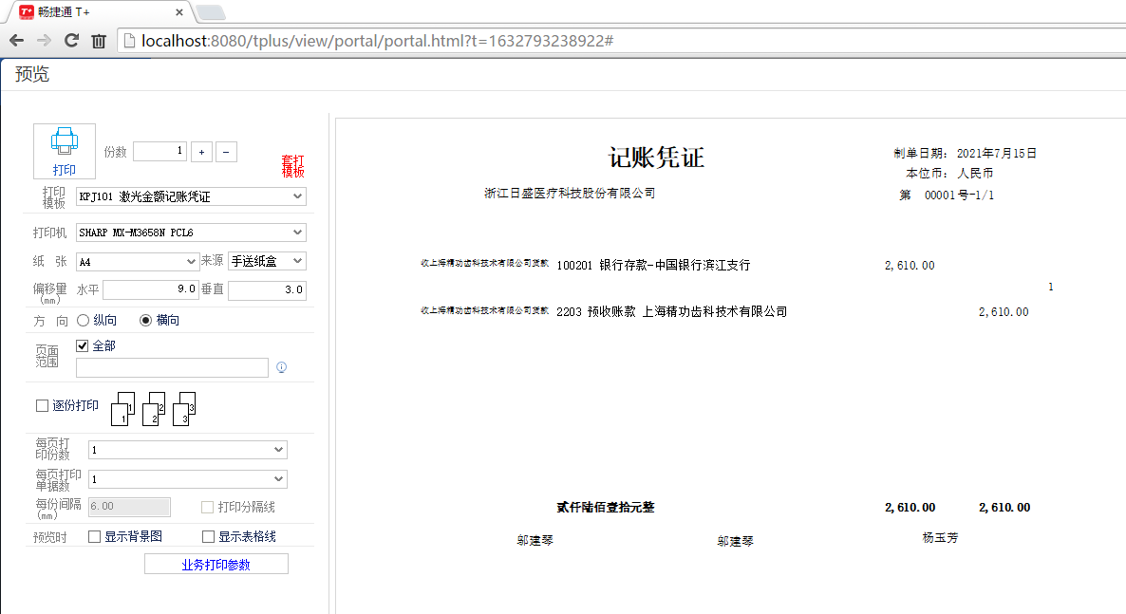Open the 打印模板 template dropdown
The image size is (1126, 614).
191,196
